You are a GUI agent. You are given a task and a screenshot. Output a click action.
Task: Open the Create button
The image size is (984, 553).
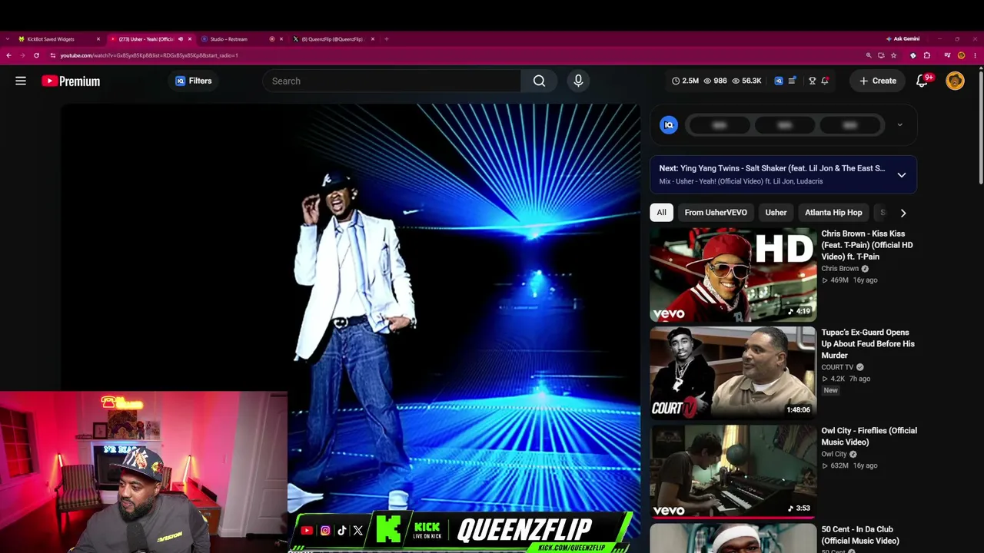tap(877, 81)
